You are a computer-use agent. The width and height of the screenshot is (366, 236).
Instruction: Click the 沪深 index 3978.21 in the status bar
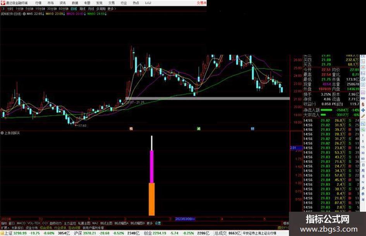click(x=85, y=233)
